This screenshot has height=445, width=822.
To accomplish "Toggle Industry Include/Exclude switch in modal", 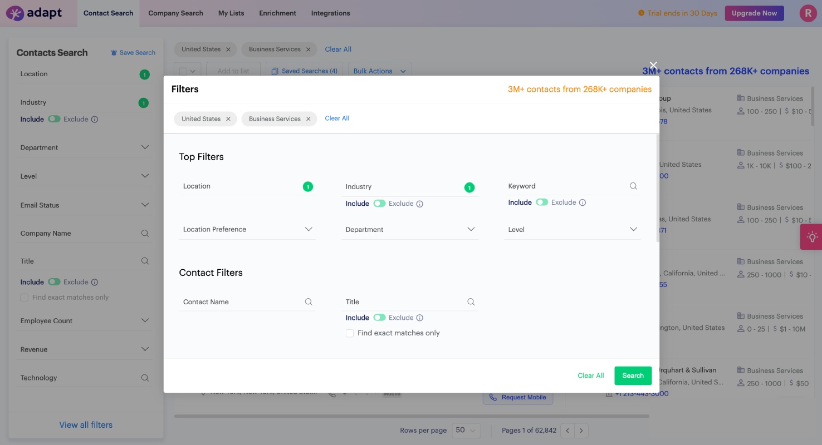I will 379,204.
